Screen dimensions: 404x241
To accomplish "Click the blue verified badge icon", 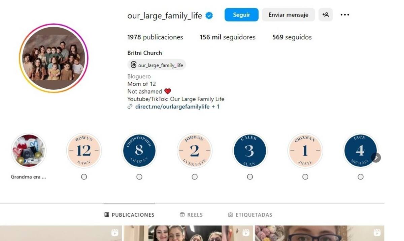I will click(209, 15).
